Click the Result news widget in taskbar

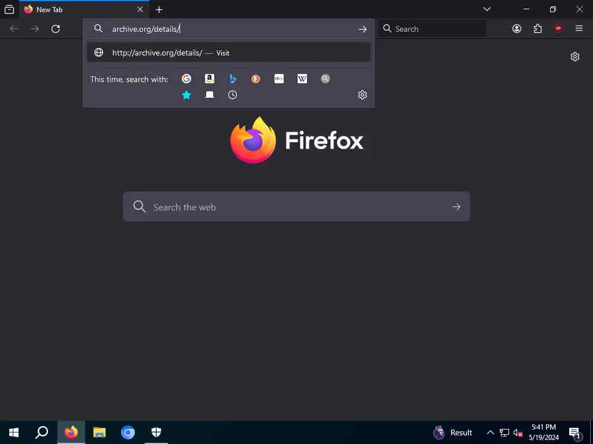[x=453, y=432]
